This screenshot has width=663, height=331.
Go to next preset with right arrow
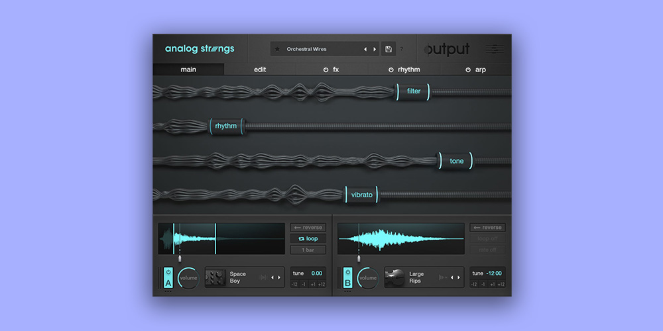tap(374, 49)
